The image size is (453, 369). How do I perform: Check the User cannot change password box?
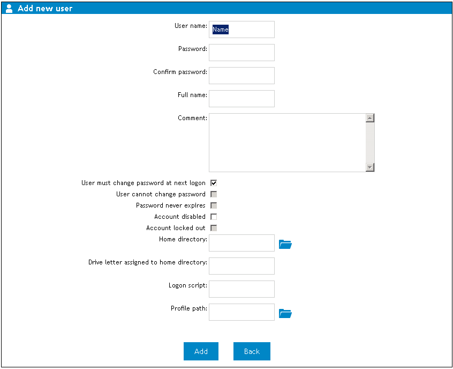click(x=214, y=194)
